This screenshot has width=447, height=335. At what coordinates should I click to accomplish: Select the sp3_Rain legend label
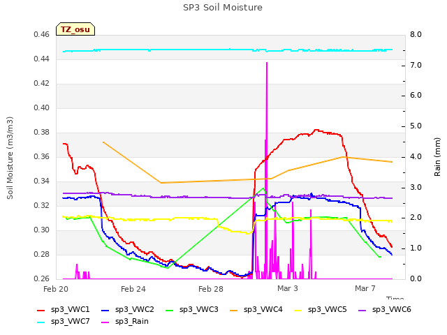pyautogui.click(x=132, y=322)
